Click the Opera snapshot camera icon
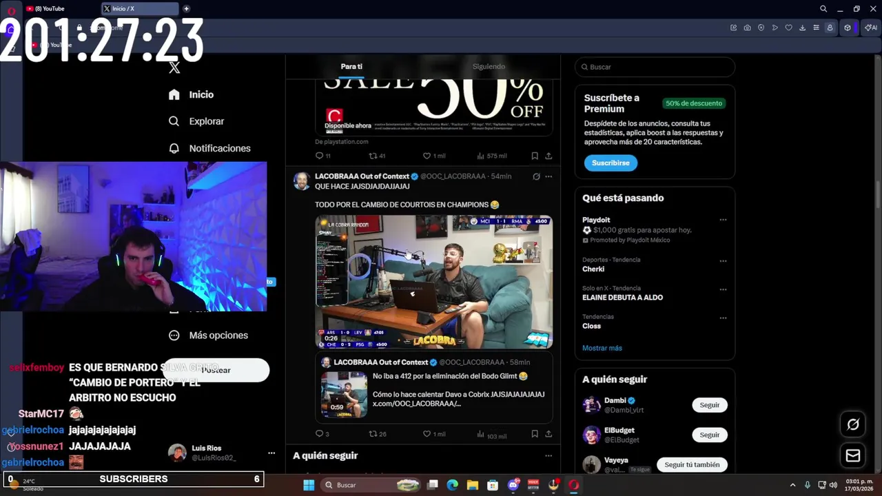882x496 pixels. pyautogui.click(x=747, y=28)
